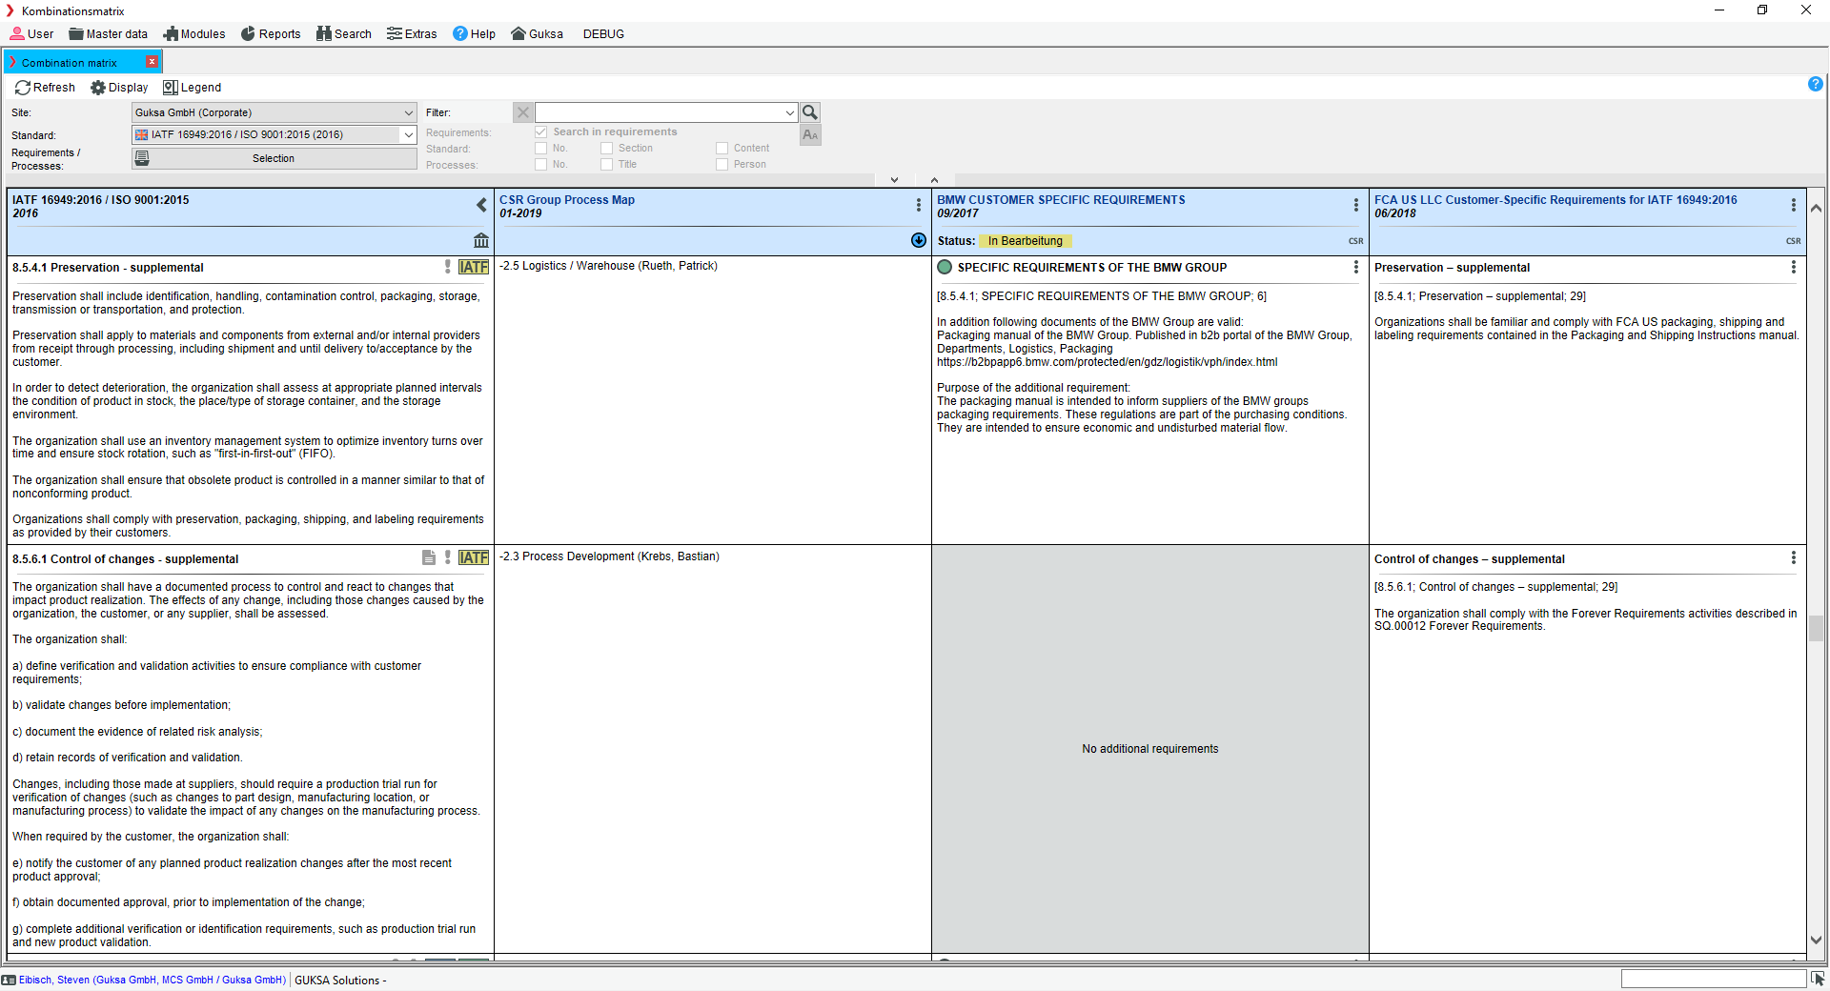Select process 2.5 Logistics / Warehouse
1830x991 pixels.
pos(608,266)
